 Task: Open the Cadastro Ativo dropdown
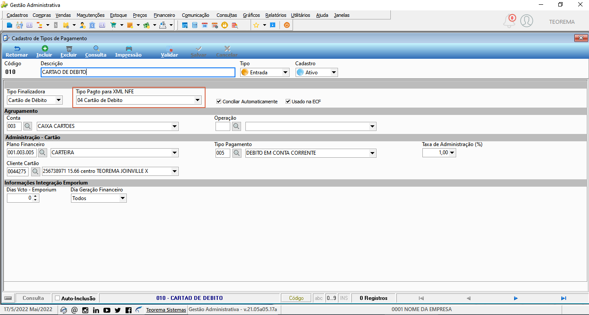pyautogui.click(x=334, y=73)
